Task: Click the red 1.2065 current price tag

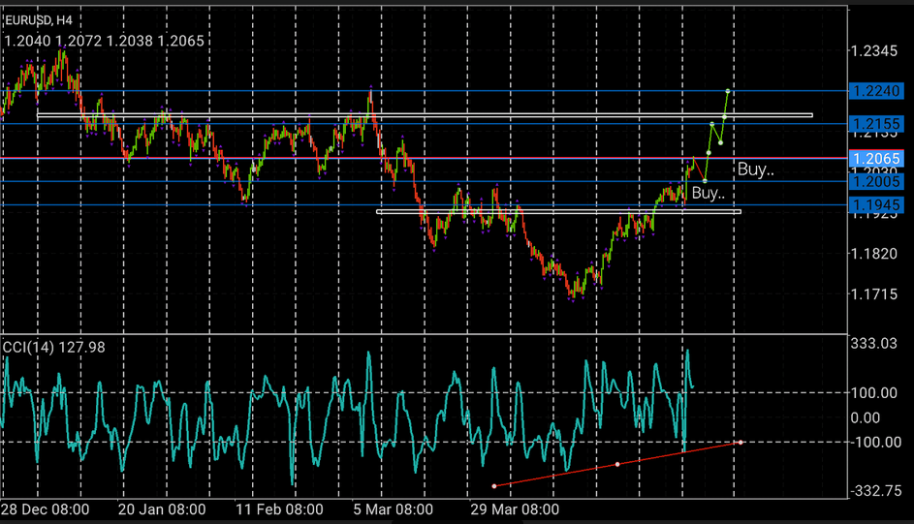Action: 876,158
